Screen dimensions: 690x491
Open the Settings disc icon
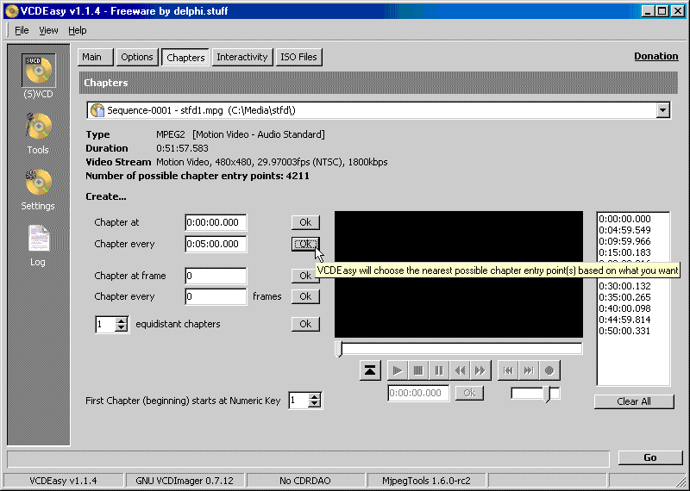pyautogui.click(x=38, y=183)
